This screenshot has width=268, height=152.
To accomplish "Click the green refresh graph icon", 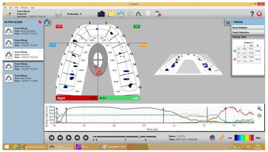I will coord(259,116).
